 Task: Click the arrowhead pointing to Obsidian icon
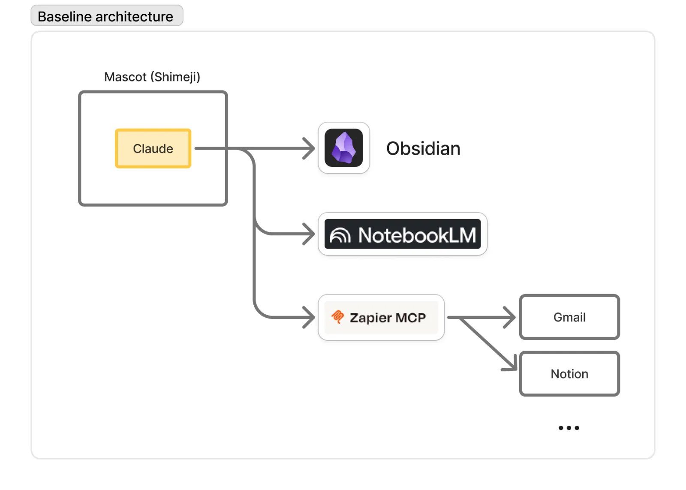tap(309, 148)
